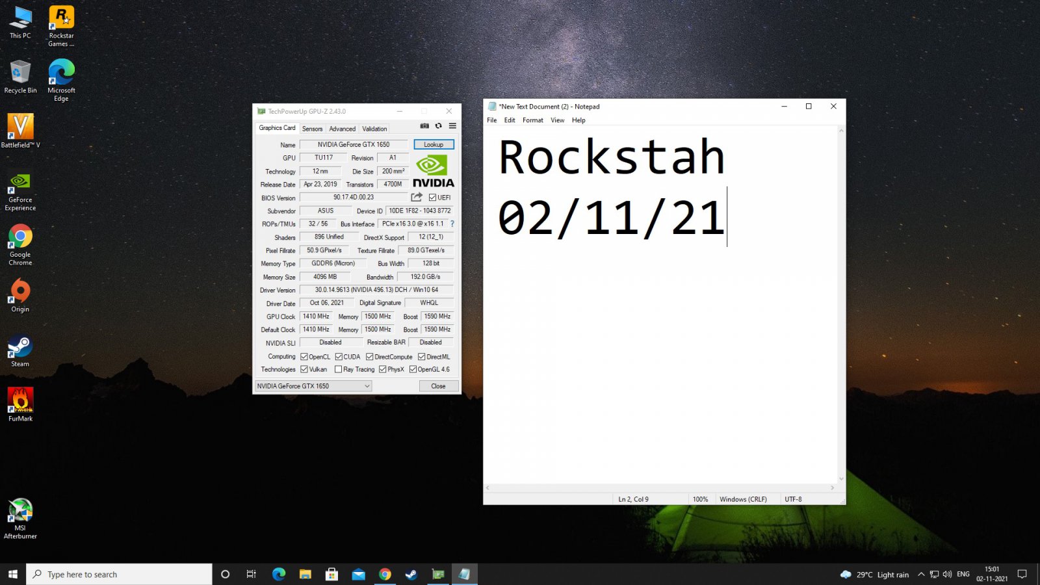Open File Explorer from taskbar
1040x585 pixels.
point(305,574)
